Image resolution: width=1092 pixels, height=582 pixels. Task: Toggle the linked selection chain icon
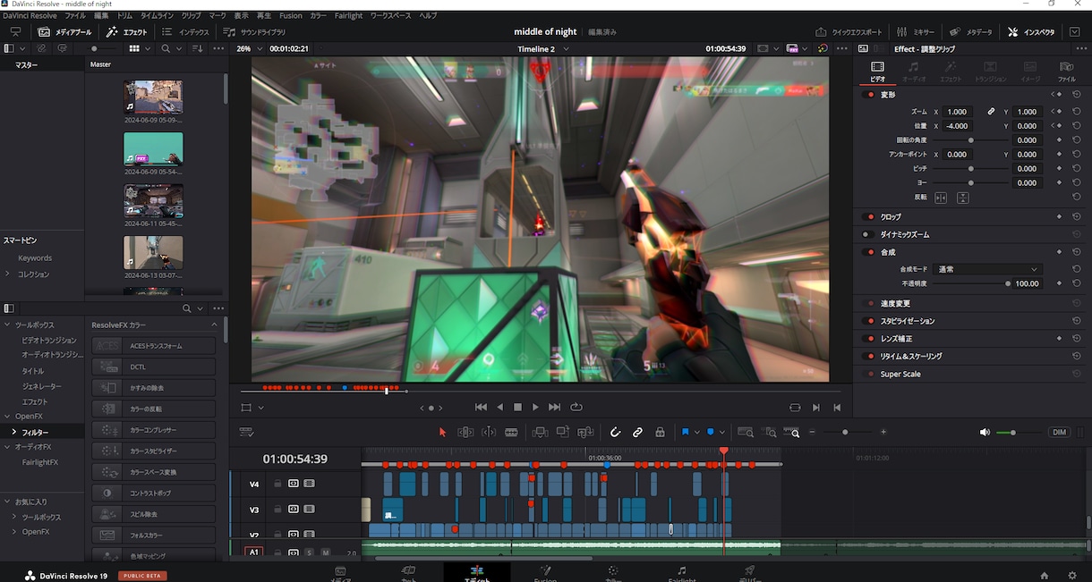tap(637, 432)
